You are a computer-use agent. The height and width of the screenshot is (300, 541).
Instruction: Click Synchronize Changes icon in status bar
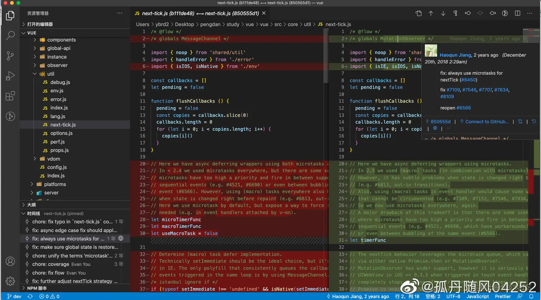click(x=30, y=296)
